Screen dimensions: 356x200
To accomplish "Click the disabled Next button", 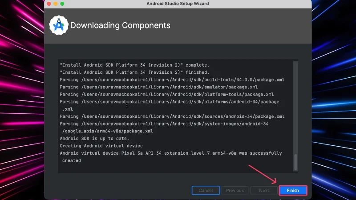I will [264, 191].
